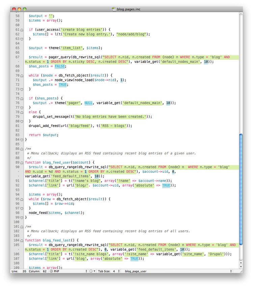253x287 pixels.
Task: Click the scroll down arrow of the scrollbar
Action: click(x=241, y=267)
